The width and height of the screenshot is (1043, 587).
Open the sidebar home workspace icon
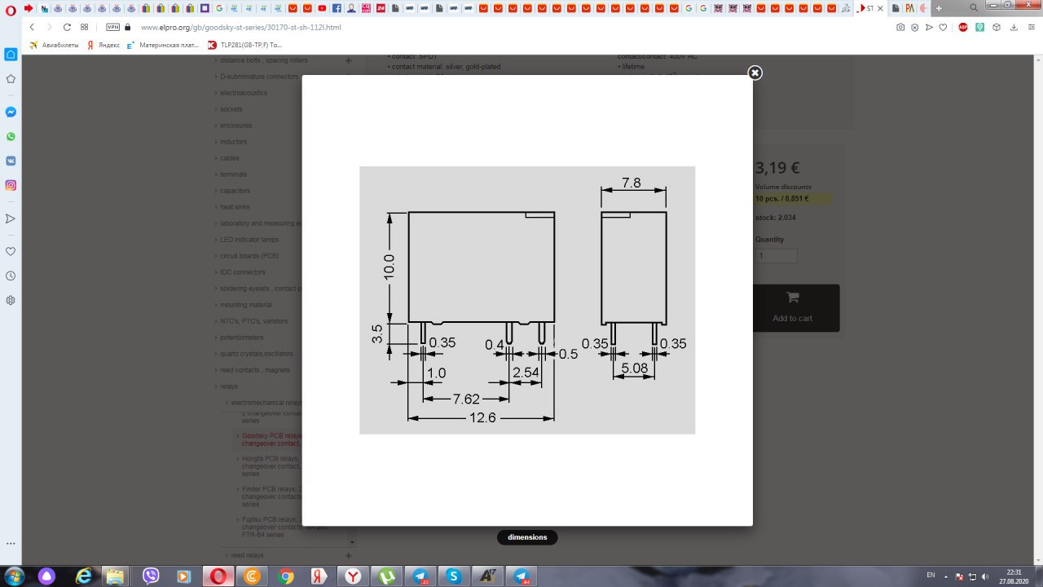pyautogui.click(x=11, y=55)
